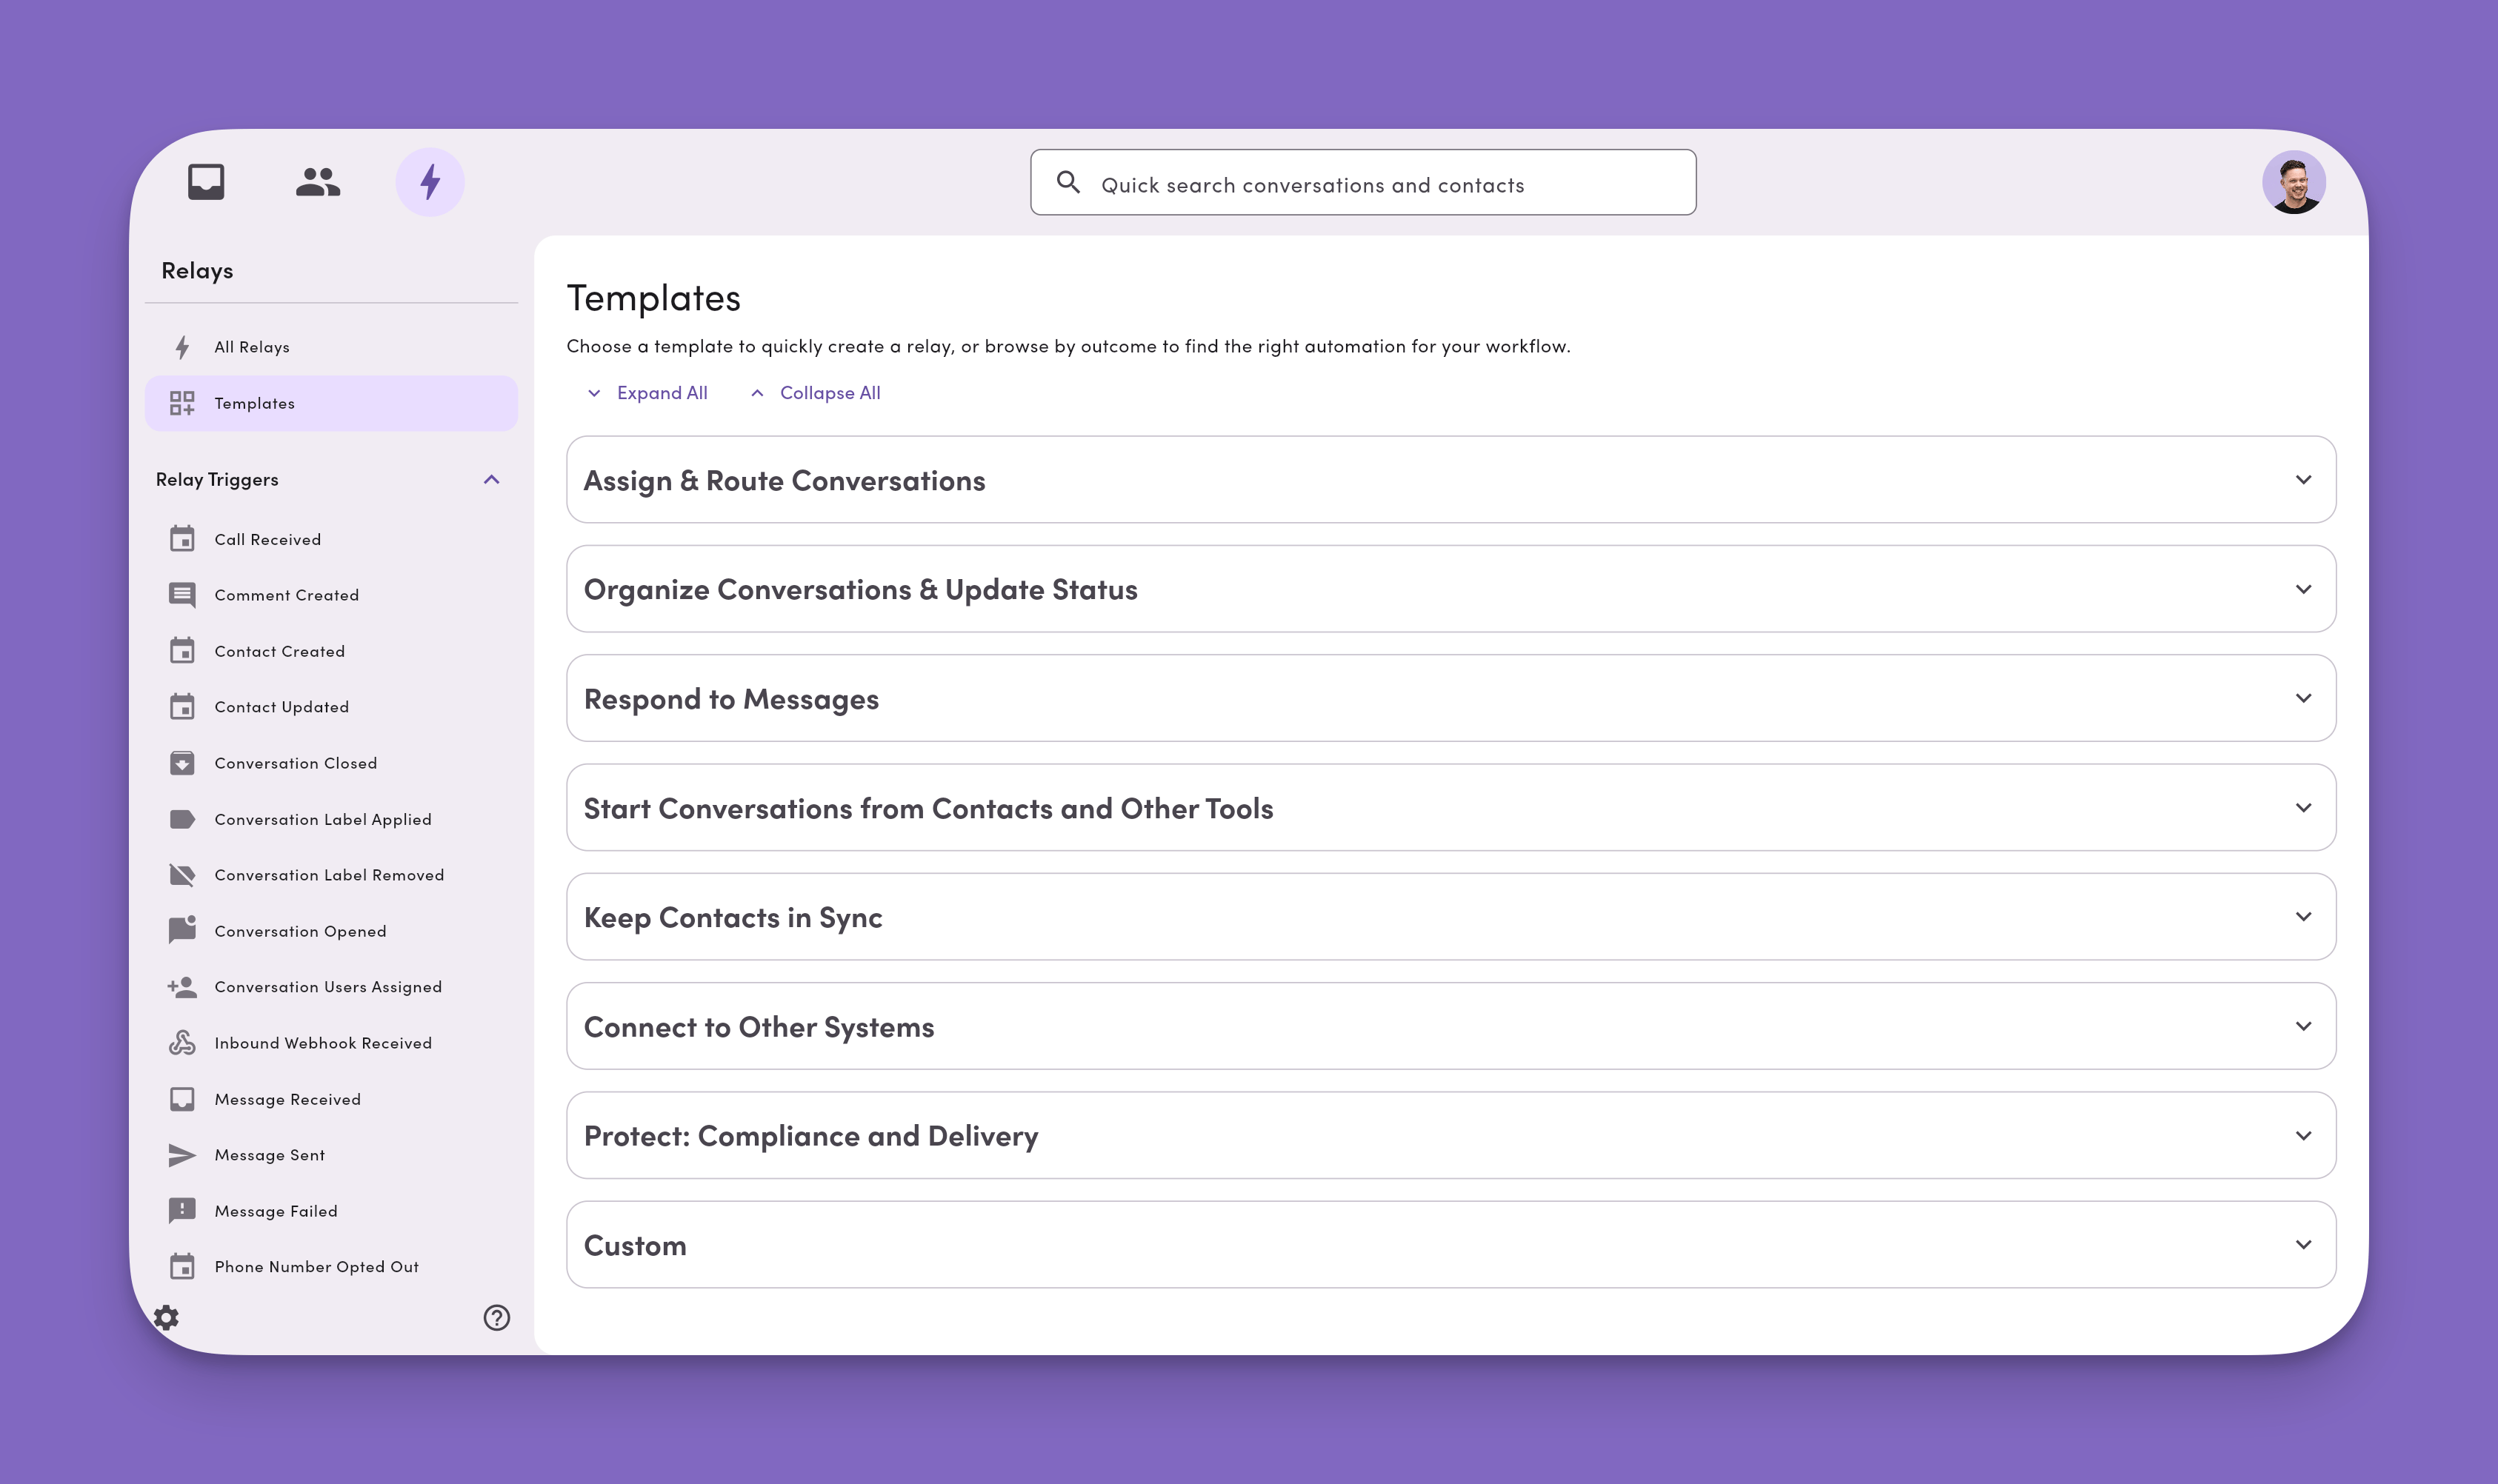2498x1484 pixels.
Task: Open the Inbox icon in top navigation
Action: 206,182
